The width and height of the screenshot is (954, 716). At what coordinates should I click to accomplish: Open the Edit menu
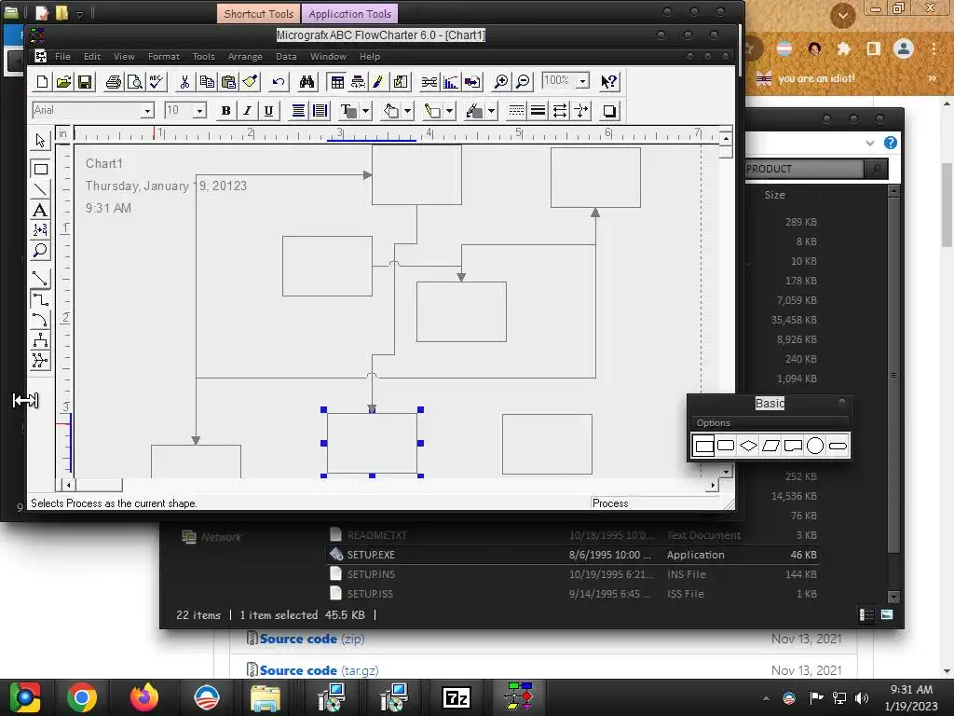pos(92,56)
